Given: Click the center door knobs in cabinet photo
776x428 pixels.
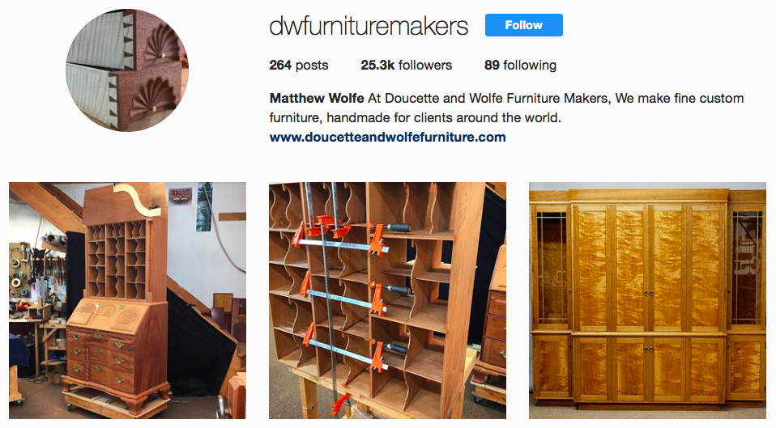Looking at the screenshot, I should click(647, 294).
